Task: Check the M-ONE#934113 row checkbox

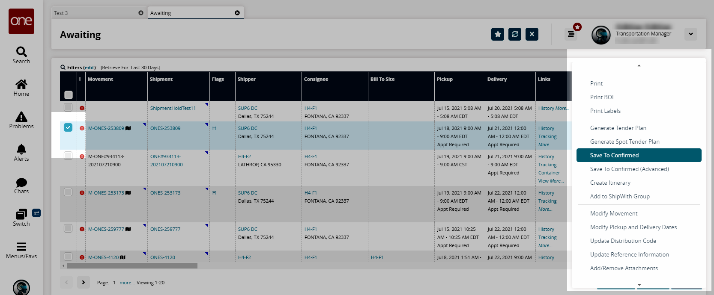Action: pos(68,156)
